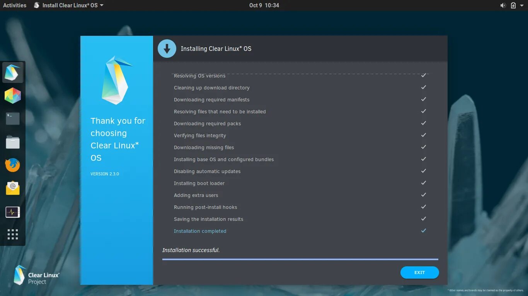Open the colorful GNOME Software dock icon

pos(13,96)
